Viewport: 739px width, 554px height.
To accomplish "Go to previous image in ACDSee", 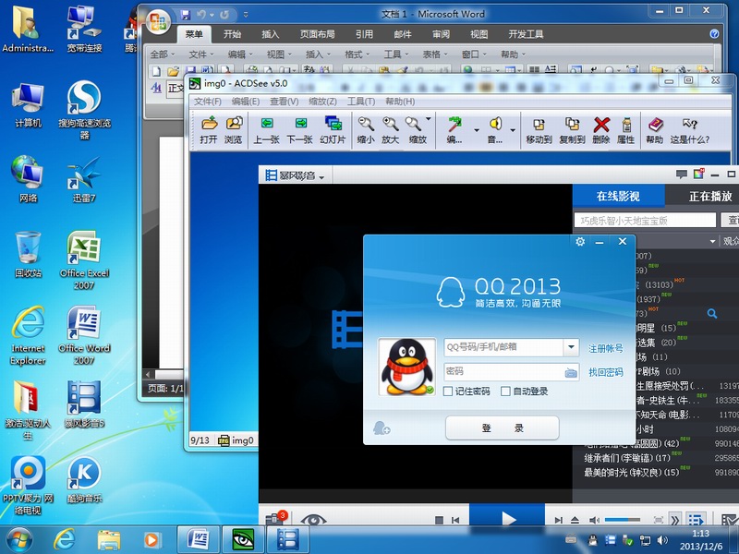I will [267, 129].
